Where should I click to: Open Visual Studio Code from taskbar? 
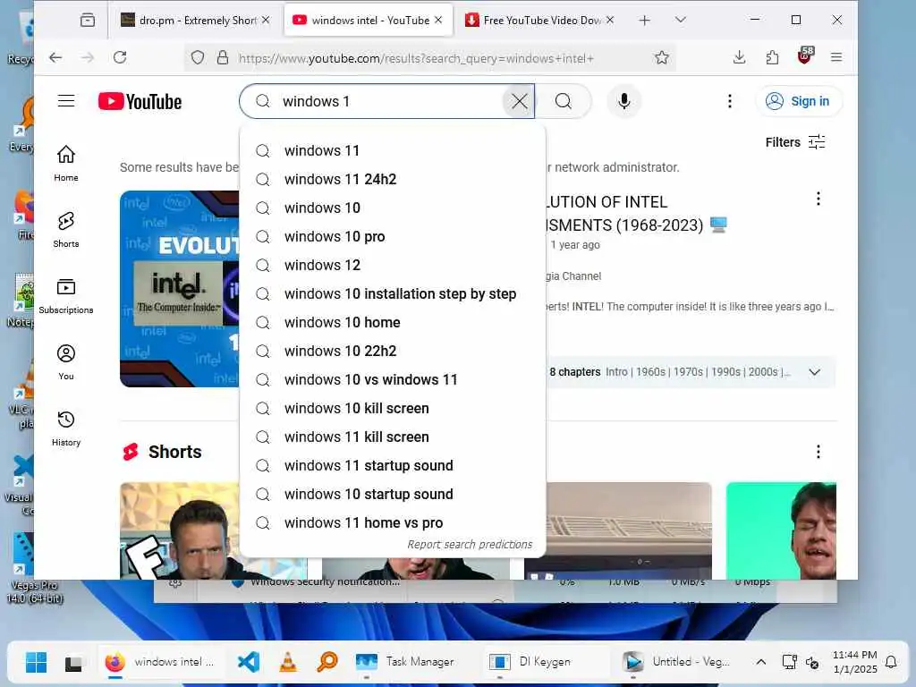[x=249, y=663]
